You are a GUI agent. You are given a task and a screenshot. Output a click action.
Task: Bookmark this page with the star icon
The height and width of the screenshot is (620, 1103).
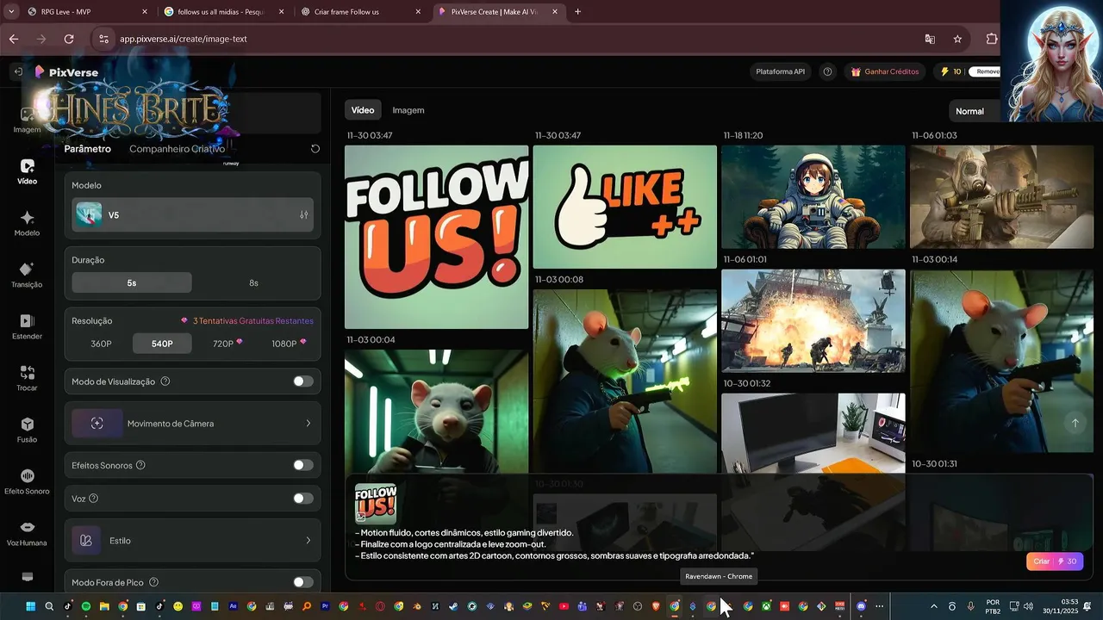coord(957,39)
